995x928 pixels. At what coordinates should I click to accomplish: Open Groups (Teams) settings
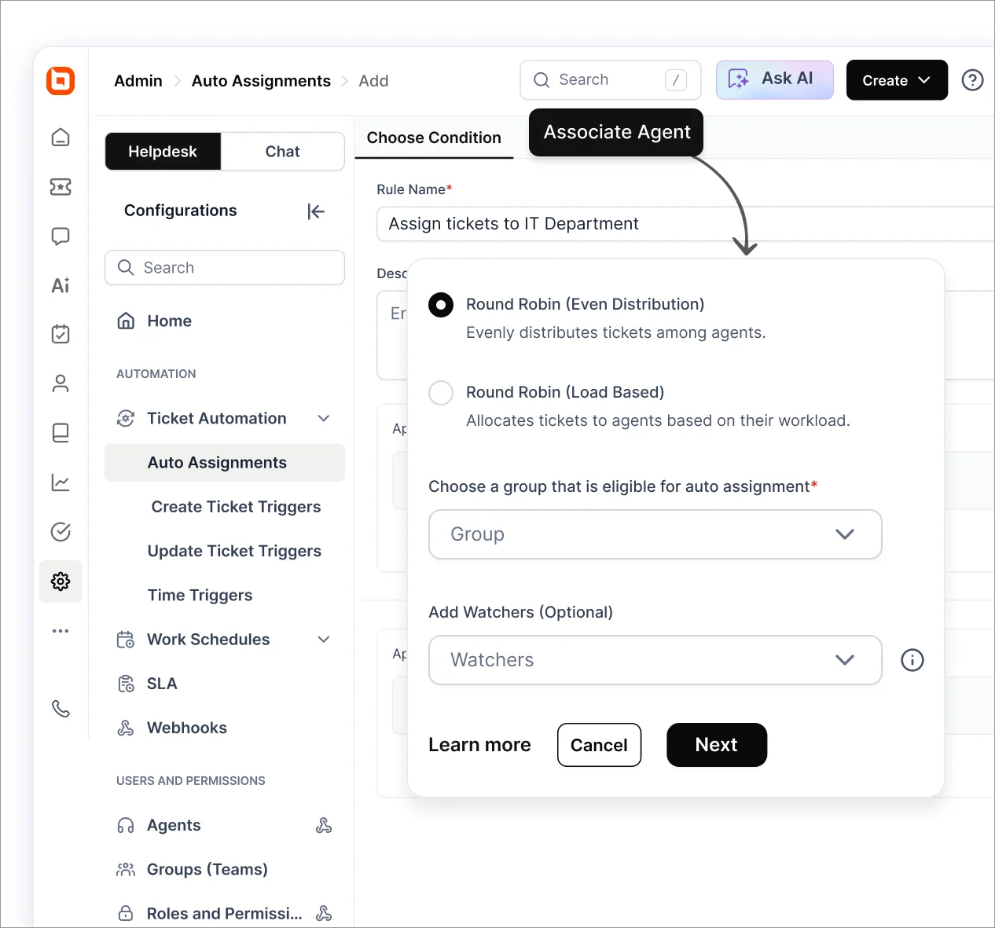[x=207, y=869]
